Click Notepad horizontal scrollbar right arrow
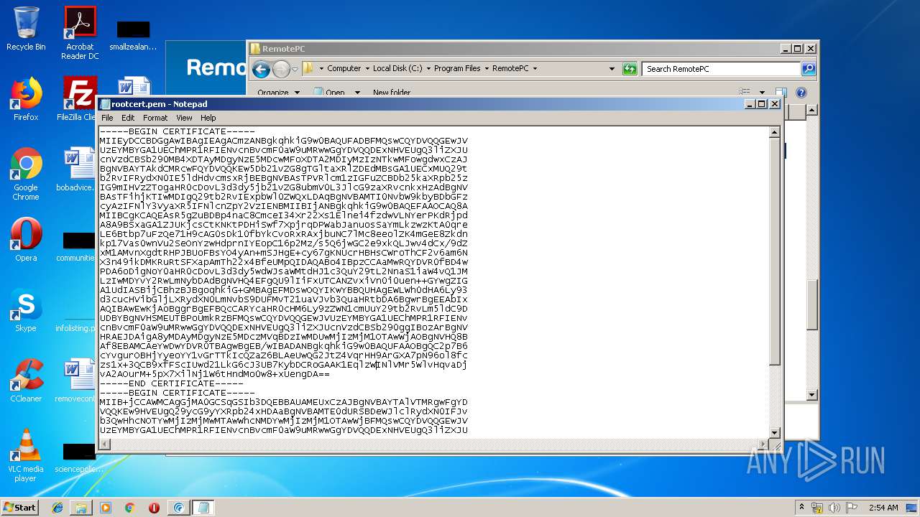This screenshot has width=920, height=517. (762, 444)
